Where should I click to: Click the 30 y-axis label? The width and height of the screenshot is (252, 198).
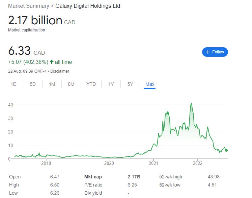pos(10,118)
